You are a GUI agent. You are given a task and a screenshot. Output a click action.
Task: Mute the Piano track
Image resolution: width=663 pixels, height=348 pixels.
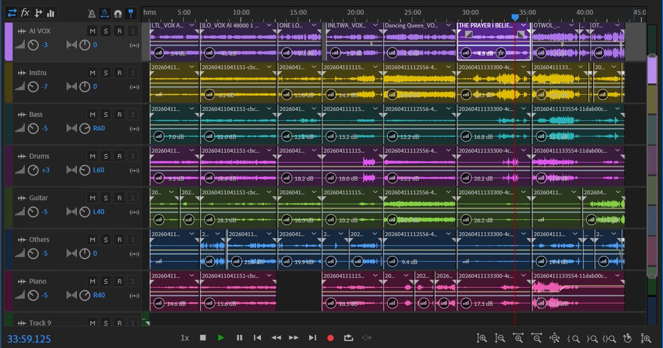[x=92, y=281]
